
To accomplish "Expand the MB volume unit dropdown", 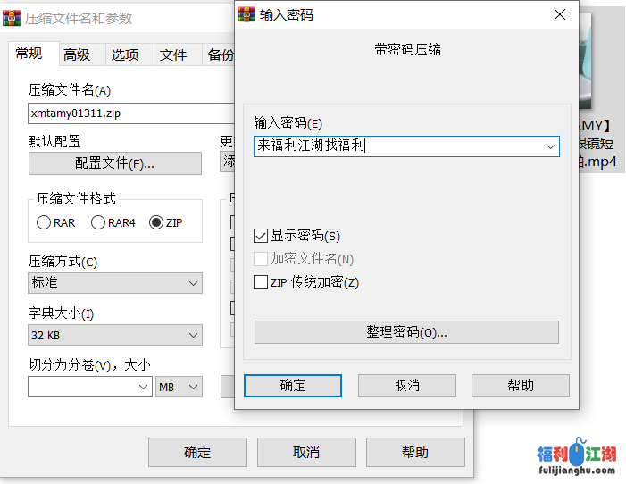I will pyautogui.click(x=179, y=387).
